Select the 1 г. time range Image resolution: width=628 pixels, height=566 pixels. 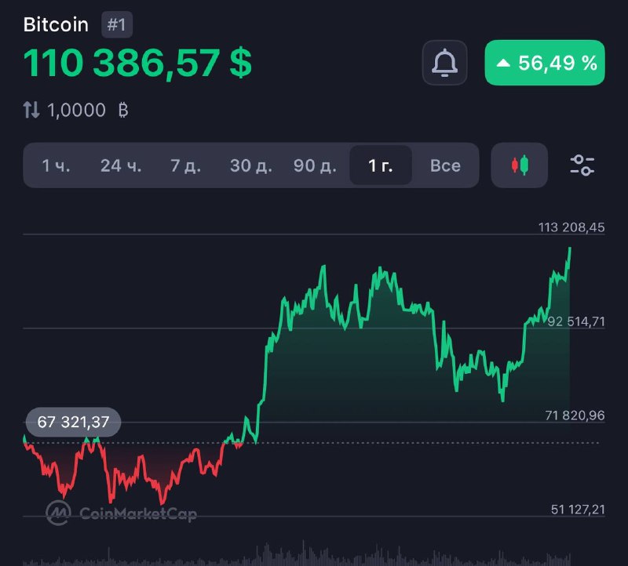point(381,165)
